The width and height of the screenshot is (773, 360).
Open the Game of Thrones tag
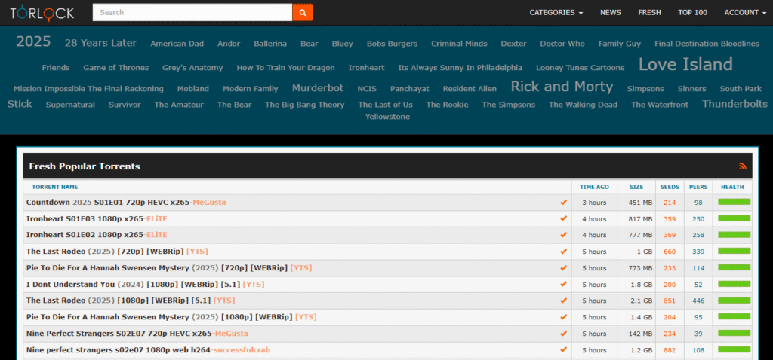pyautogui.click(x=115, y=67)
